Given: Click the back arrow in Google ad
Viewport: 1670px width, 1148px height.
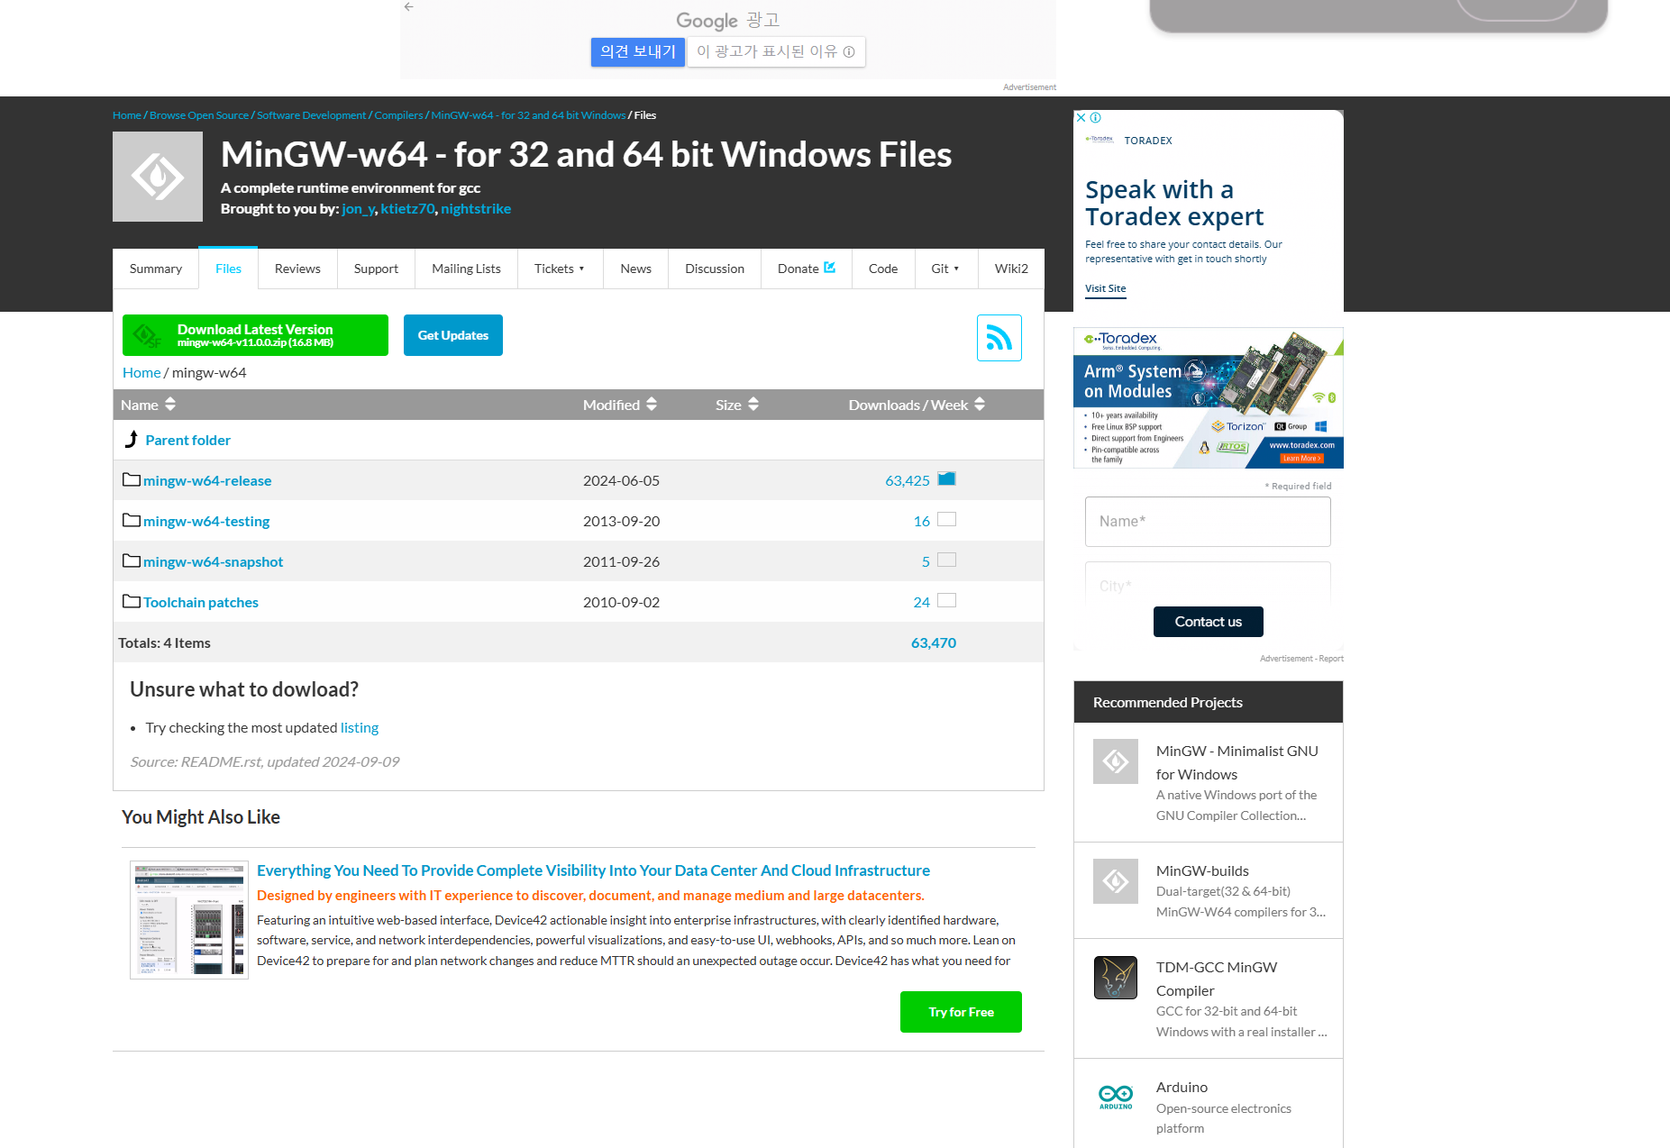Looking at the screenshot, I should (409, 6).
